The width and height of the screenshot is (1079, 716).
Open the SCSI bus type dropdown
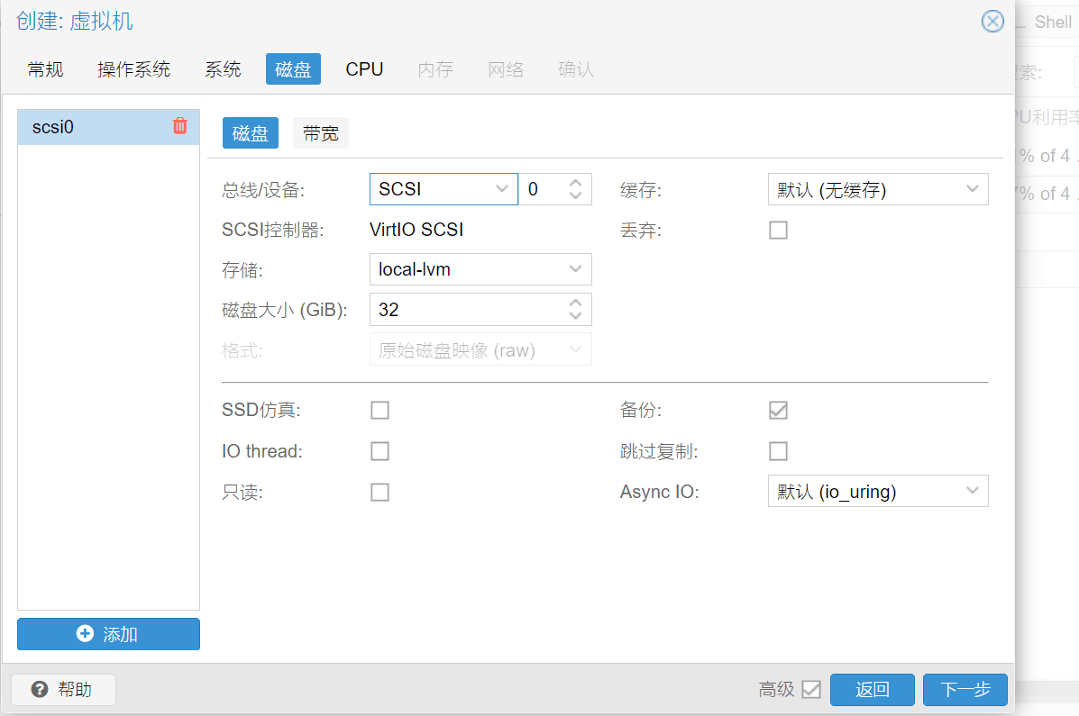tap(502, 189)
